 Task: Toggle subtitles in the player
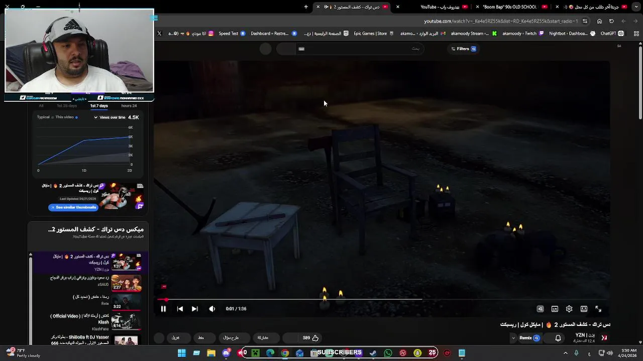click(555, 309)
